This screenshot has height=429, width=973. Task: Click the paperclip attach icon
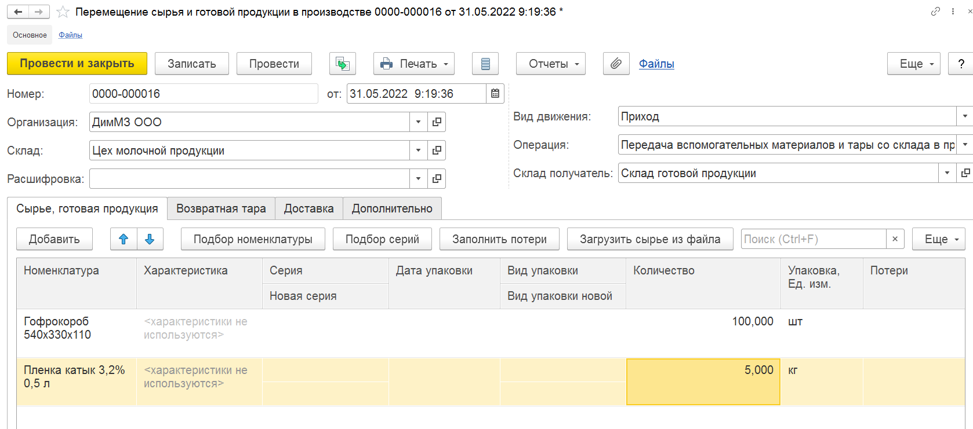(x=616, y=64)
